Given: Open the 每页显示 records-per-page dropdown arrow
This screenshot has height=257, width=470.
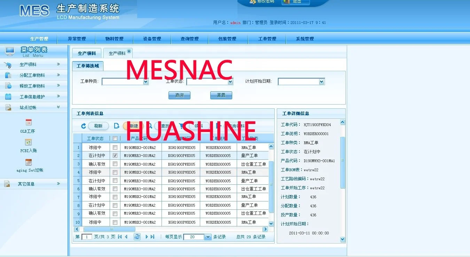Looking at the screenshot, I should coord(208,237).
